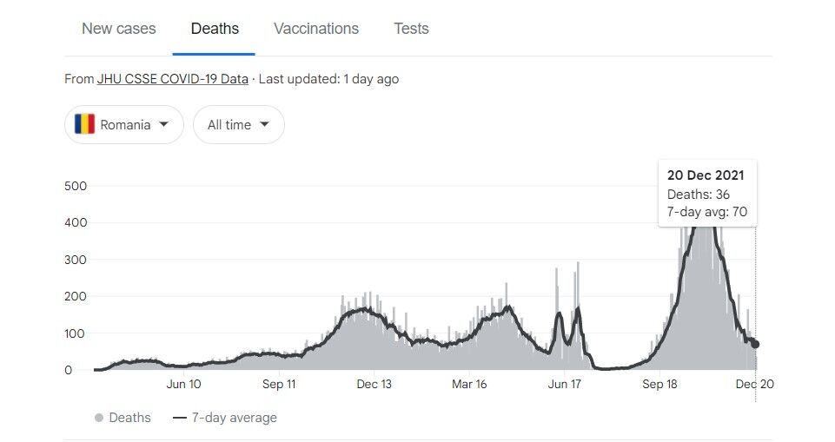This screenshot has width=835, height=442.
Task: Select the Deaths tab
Action: (x=215, y=29)
